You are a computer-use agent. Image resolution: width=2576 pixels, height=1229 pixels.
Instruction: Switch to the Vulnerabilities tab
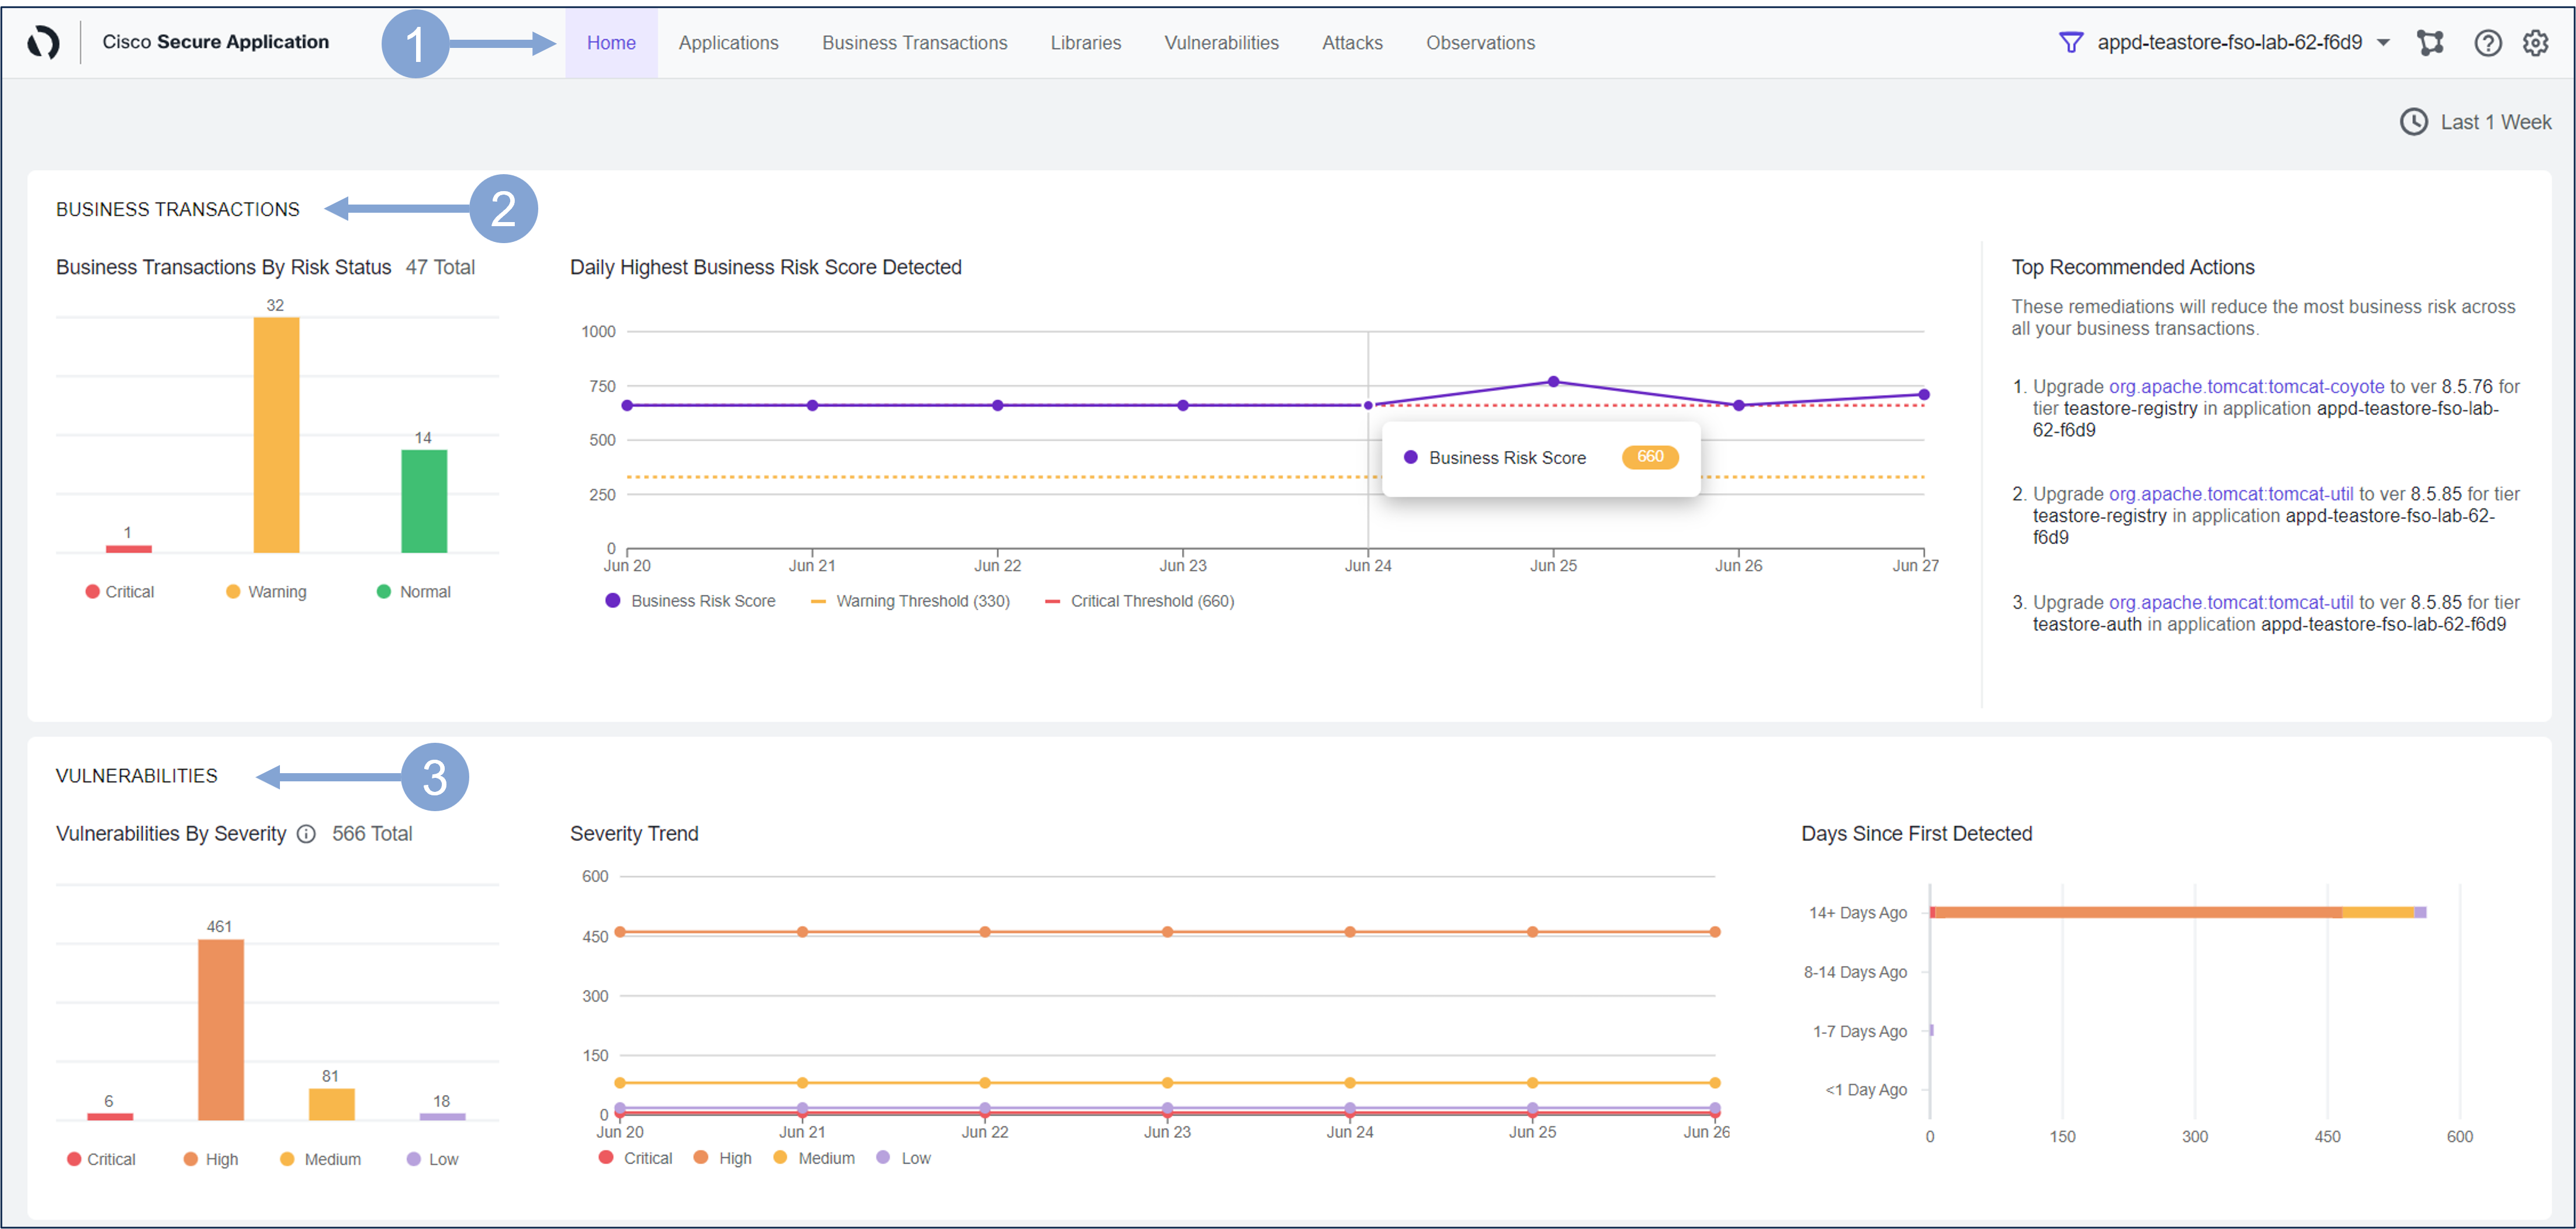1221,43
